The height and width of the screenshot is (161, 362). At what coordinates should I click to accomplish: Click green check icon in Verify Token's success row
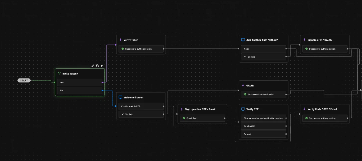click(x=123, y=49)
